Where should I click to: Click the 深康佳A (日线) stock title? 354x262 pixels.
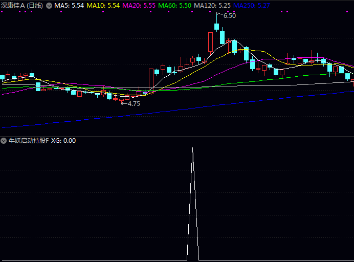(x=21, y=6)
